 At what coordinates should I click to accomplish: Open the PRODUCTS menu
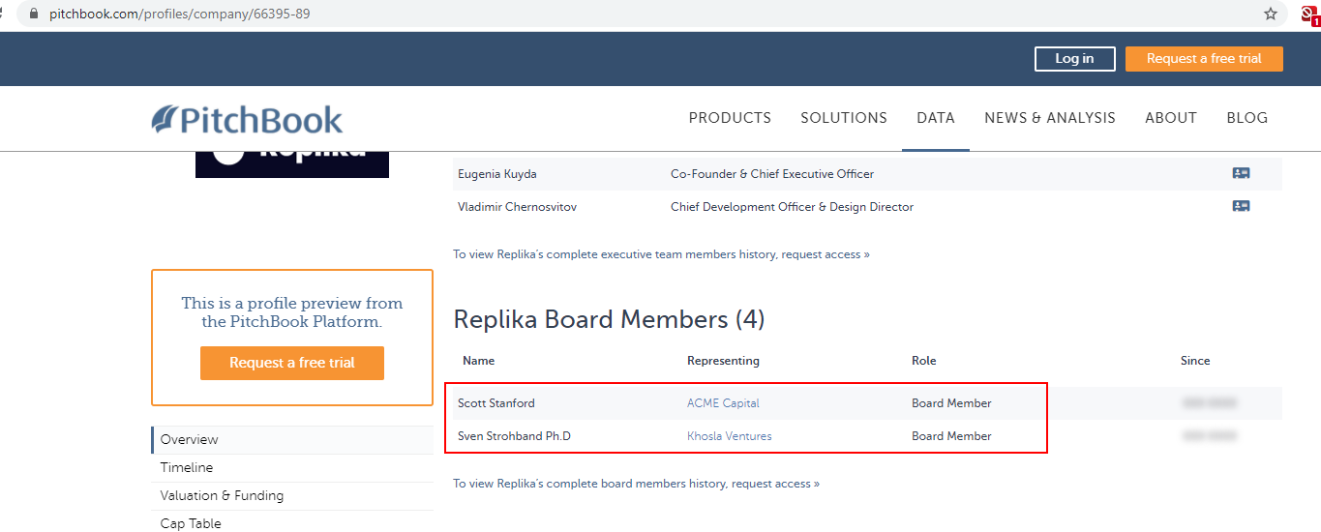tap(730, 118)
